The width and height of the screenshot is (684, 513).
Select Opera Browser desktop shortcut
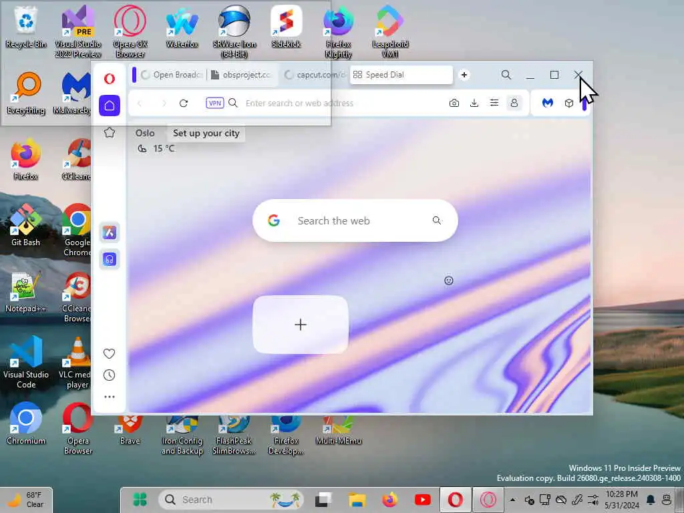coord(77,430)
